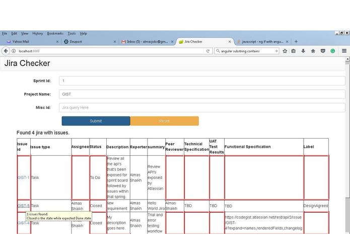Click the magnifier icon in the search box

point(218,51)
